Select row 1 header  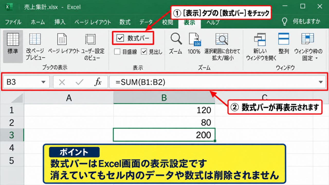12,110
